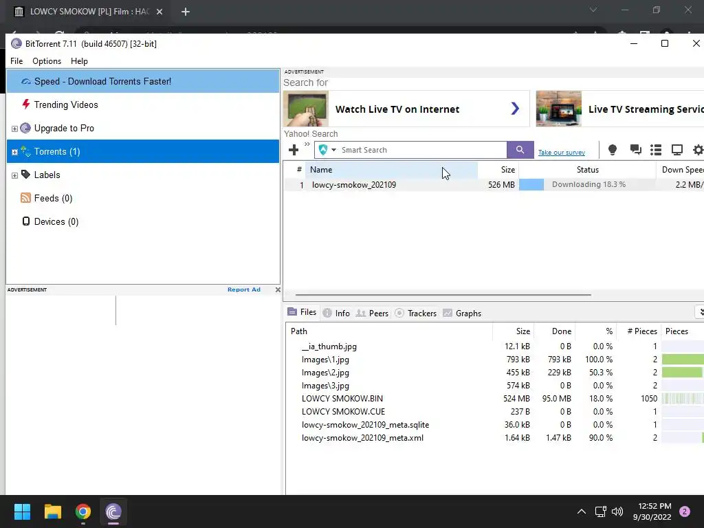
Task: Click the torrent list horizontal scrollbar
Action: 443,295
